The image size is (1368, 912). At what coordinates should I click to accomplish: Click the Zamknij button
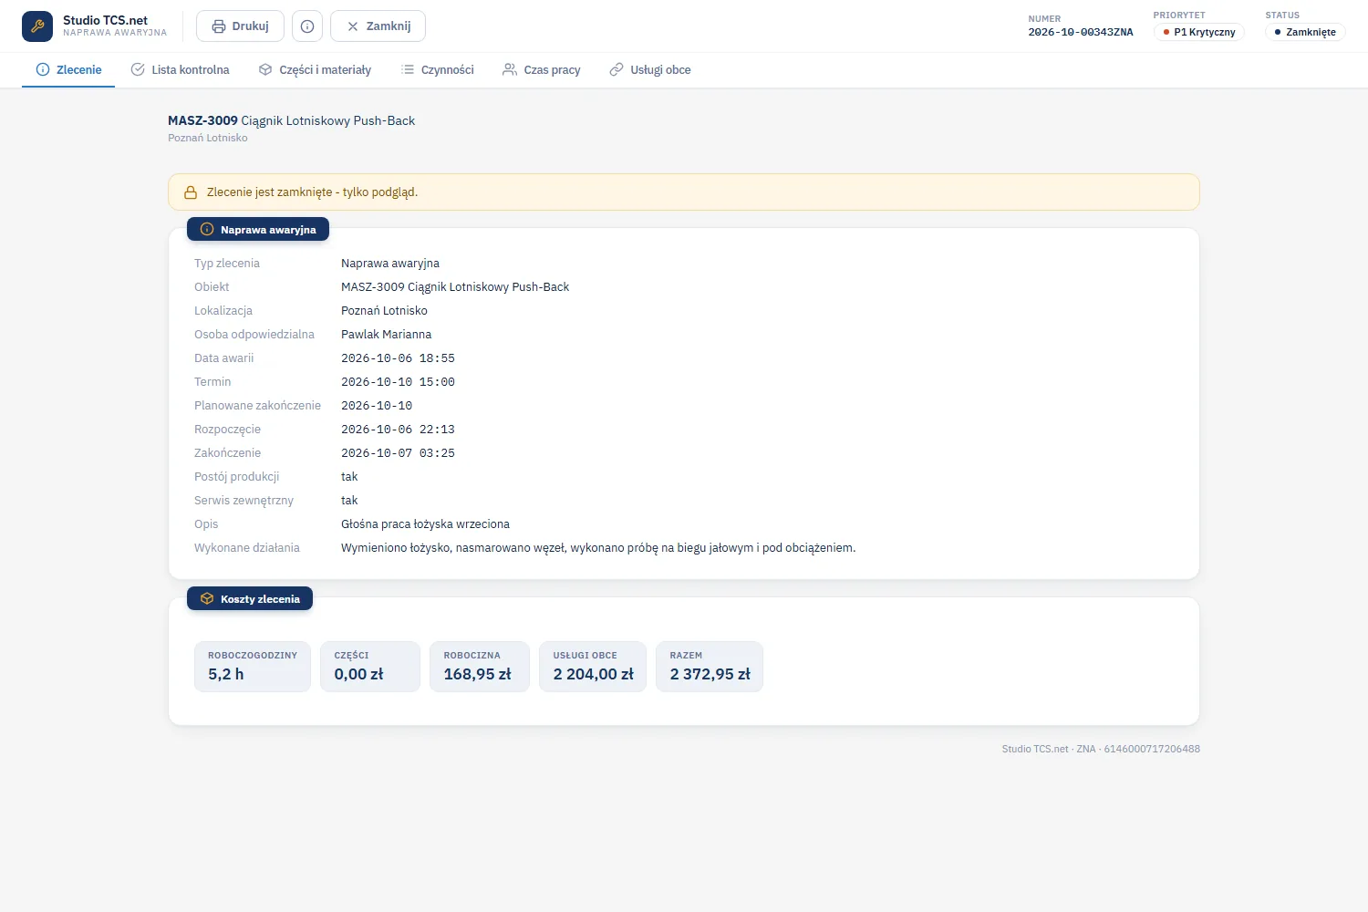pos(378,26)
